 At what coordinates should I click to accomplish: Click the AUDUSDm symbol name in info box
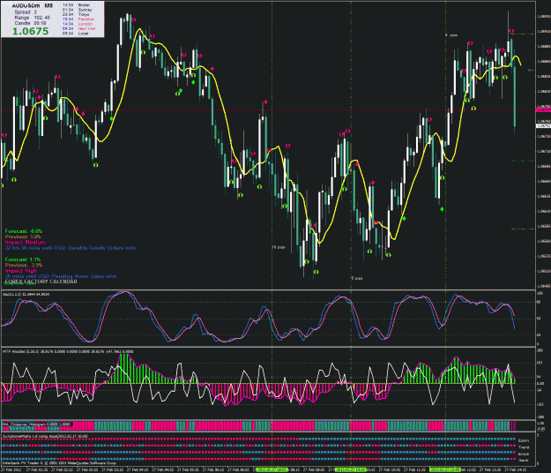pos(26,5)
